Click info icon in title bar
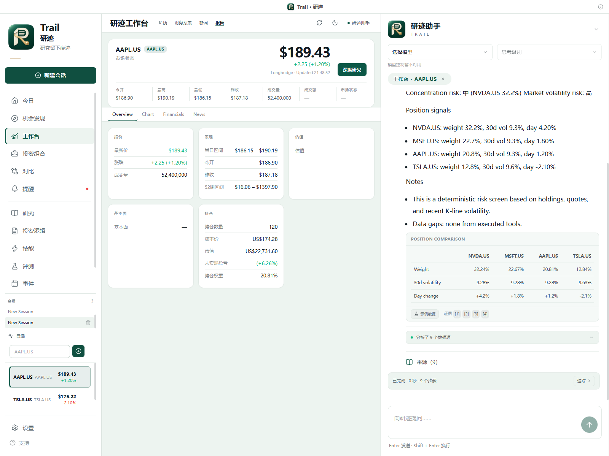Viewport: 609px width, 456px height. point(601,7)
